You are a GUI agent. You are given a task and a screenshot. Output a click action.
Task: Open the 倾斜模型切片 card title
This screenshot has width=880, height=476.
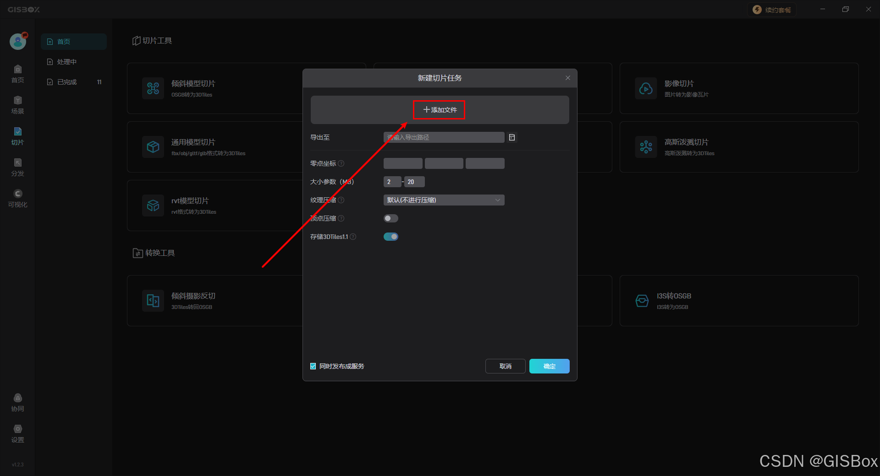click(x=193, y=84)
